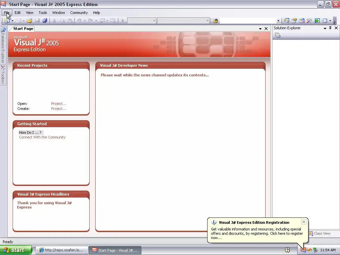
Task: Expand the Find combo box dropdown arrow
Action: click(x=278, y=21)
